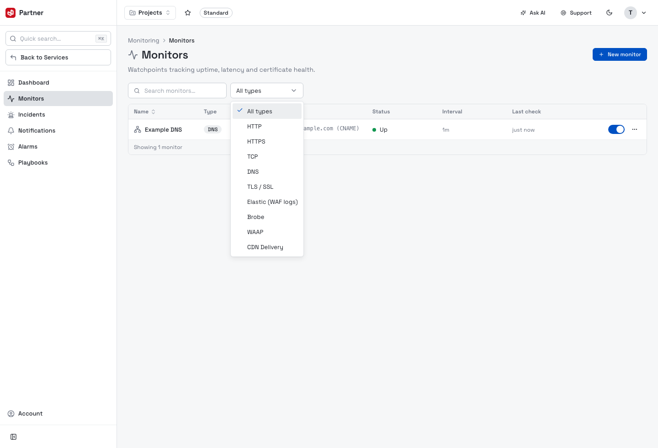Select WAAP type option
This screenshot has width=658, height=448.
click(x=267, y=232)
